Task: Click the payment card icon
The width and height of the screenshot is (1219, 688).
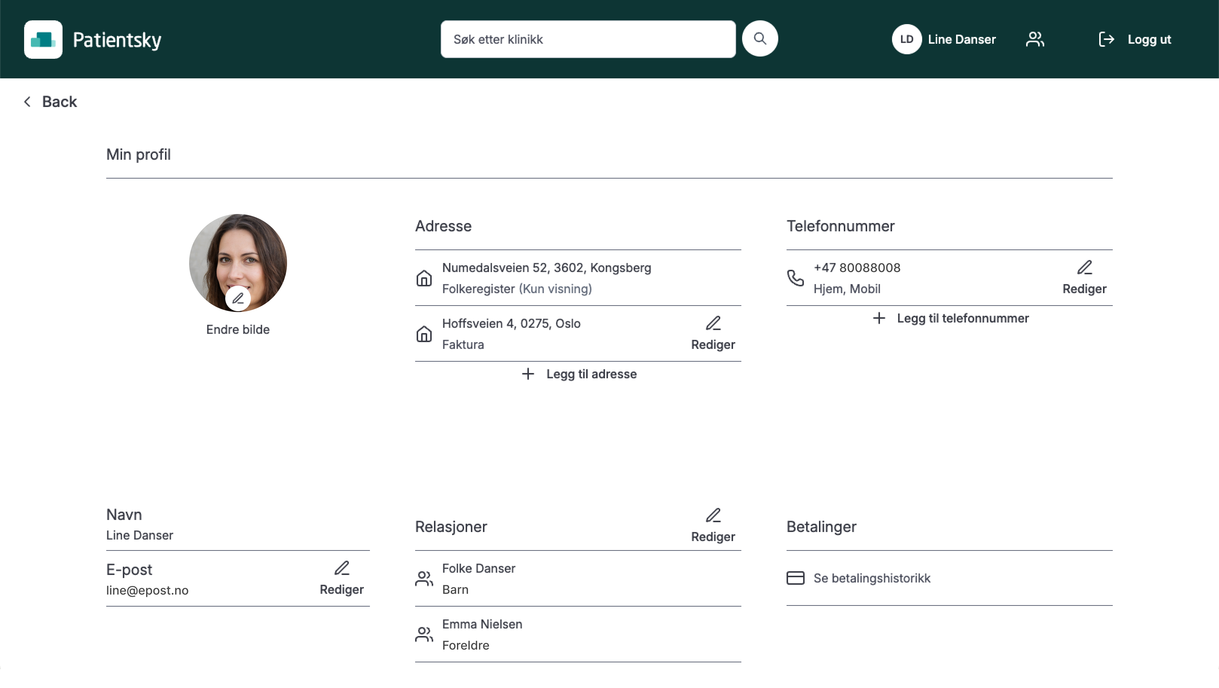Action: [795, 578]
